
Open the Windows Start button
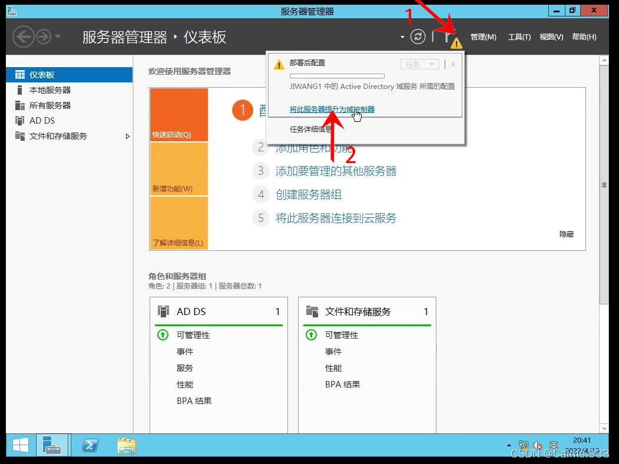(x=21, y=446)
